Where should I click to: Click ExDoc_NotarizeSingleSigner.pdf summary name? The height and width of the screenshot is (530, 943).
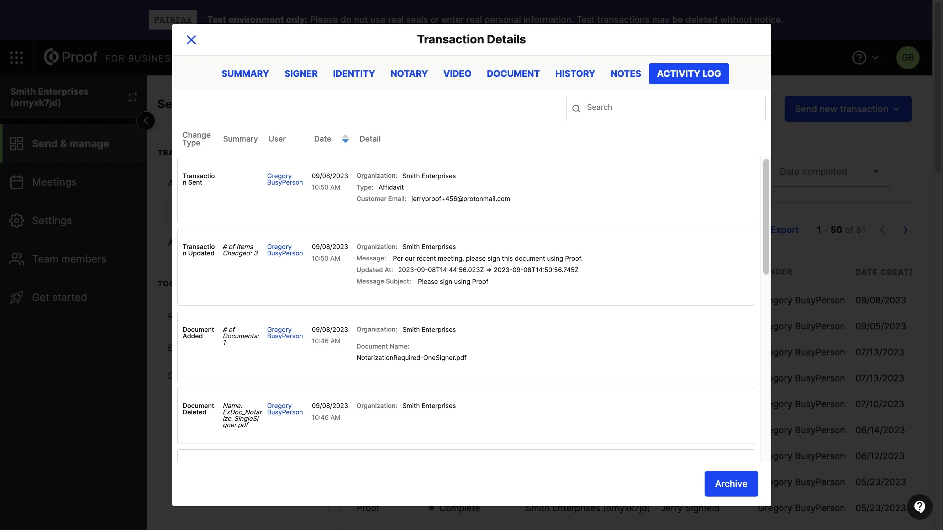click(x=242, y=415)
